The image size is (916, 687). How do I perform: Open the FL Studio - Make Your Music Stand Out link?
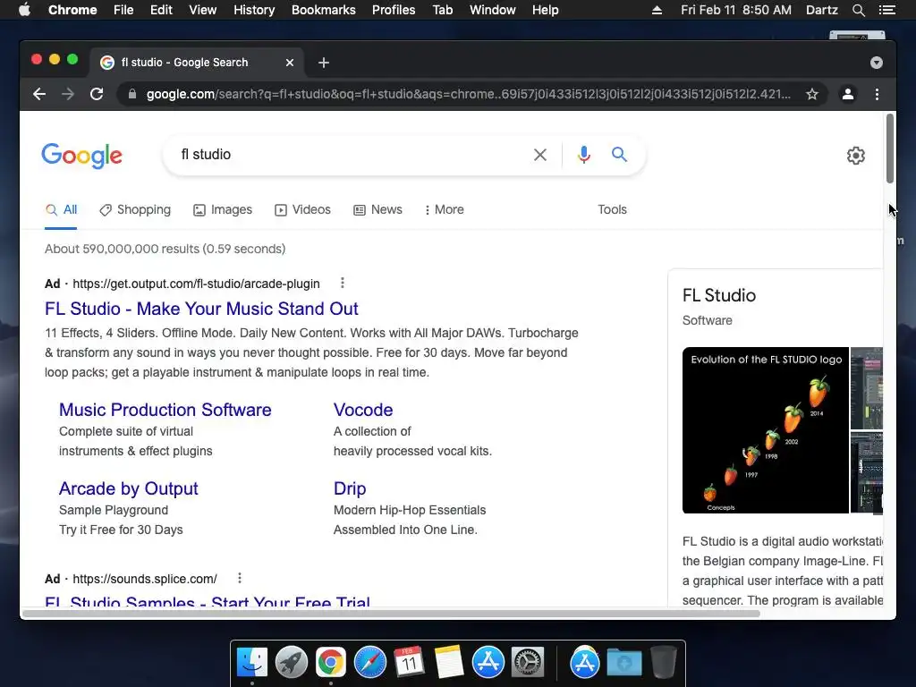201,309
